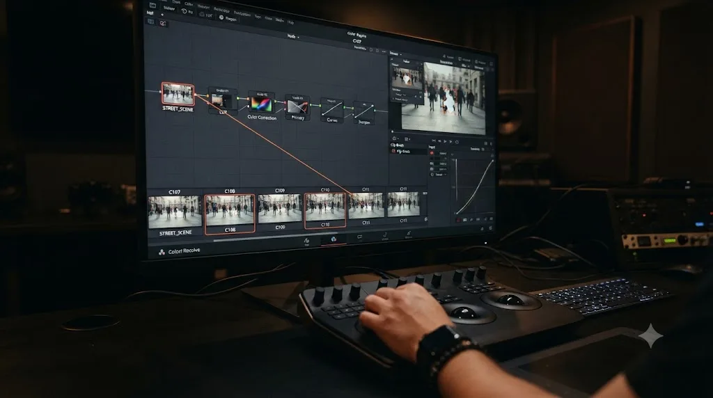Click the small inset viewer thumbnail
Viewport: 713px width, 398px height.
click(407, 78)
